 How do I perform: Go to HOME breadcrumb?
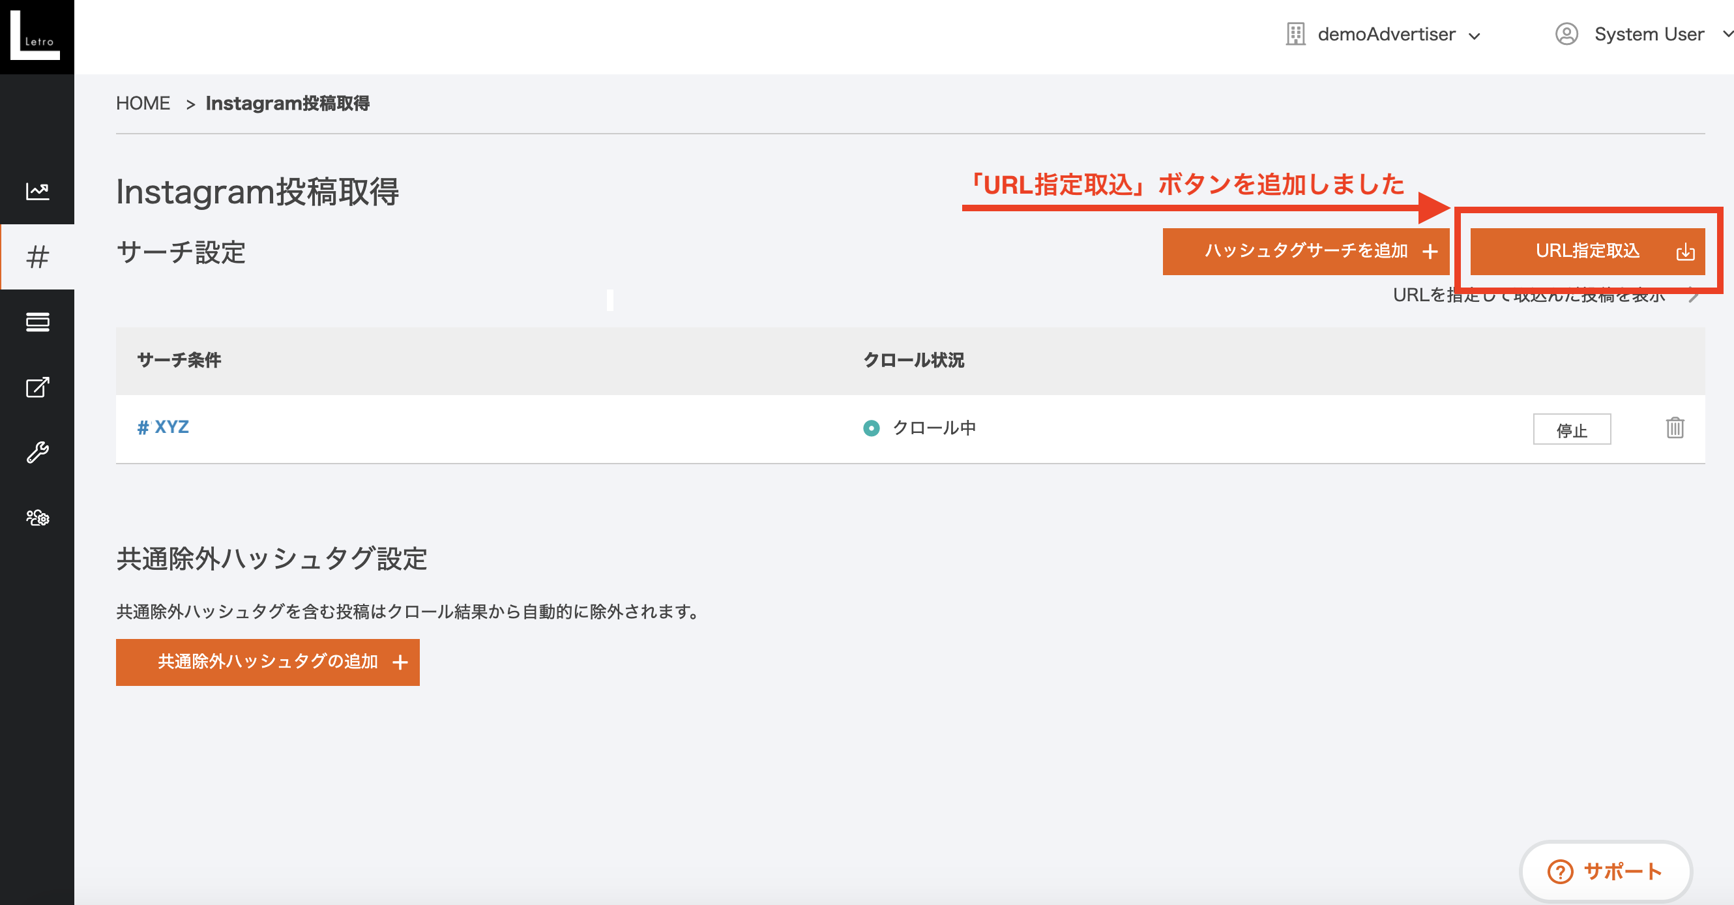tap(143, 103)
